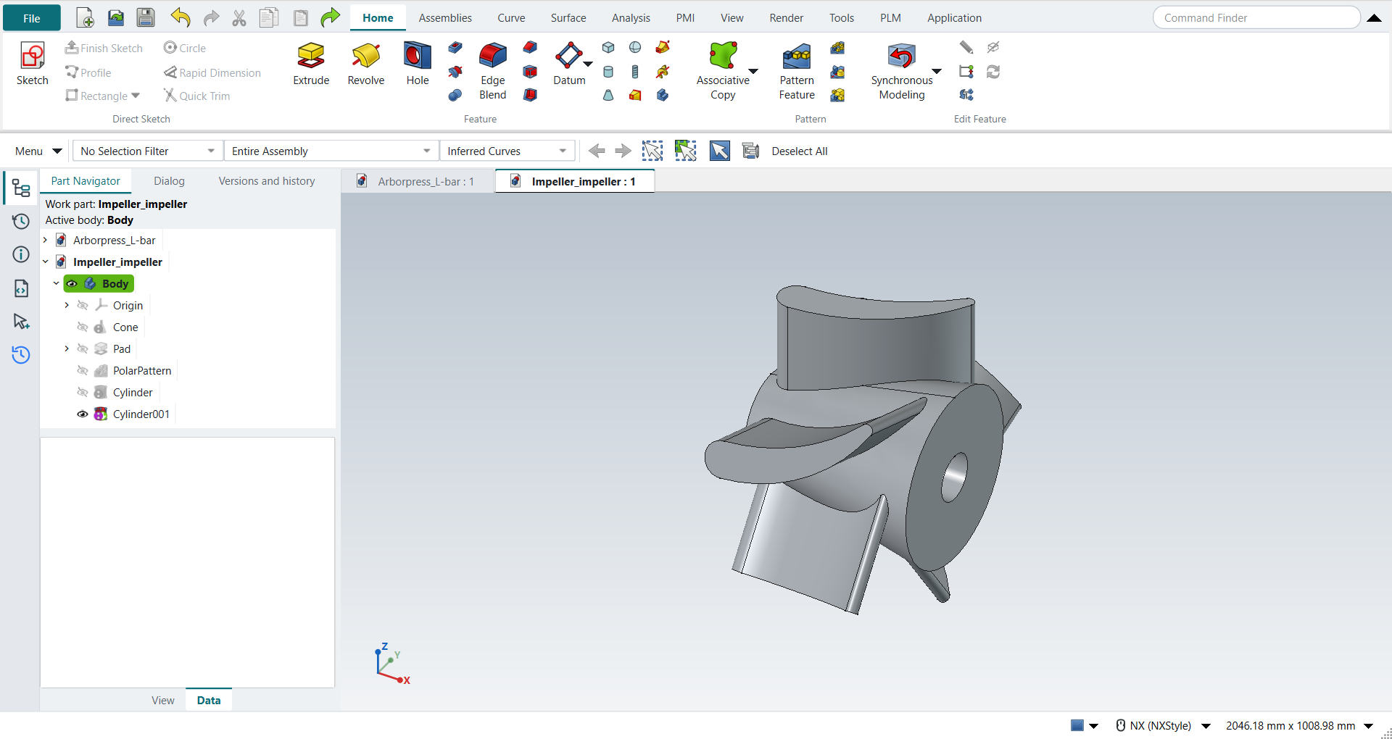Open the No Selection Filter dropdown
Image resolution: width=1392 pixels, height=739 pixels.
(x=148, y=151)
